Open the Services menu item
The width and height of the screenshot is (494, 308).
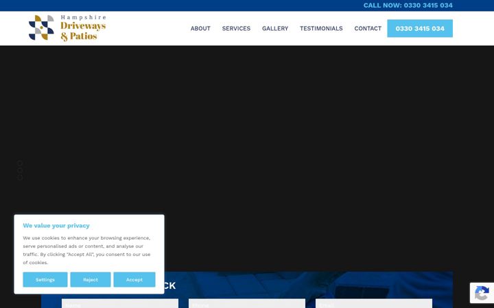pos(236,28)
